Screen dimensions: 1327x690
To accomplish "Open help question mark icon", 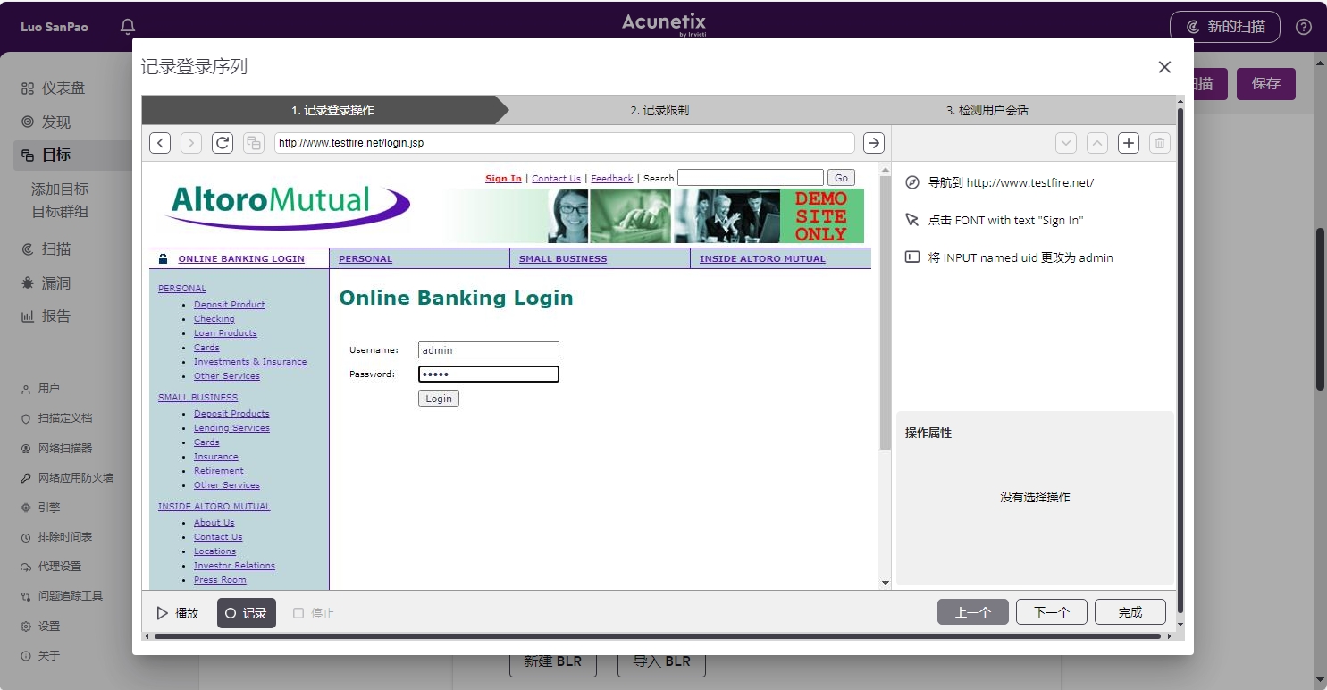I will coord(1304,27).
